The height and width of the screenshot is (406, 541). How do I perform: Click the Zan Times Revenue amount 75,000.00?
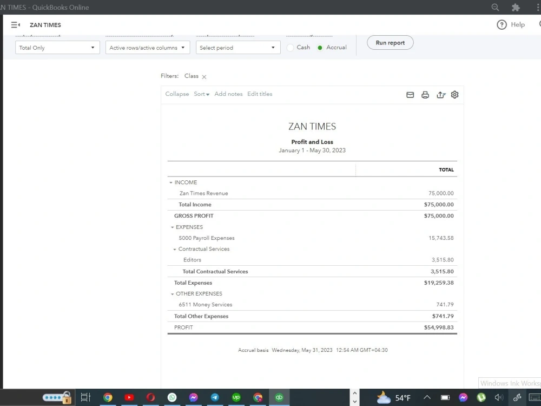tap(441, 193)
